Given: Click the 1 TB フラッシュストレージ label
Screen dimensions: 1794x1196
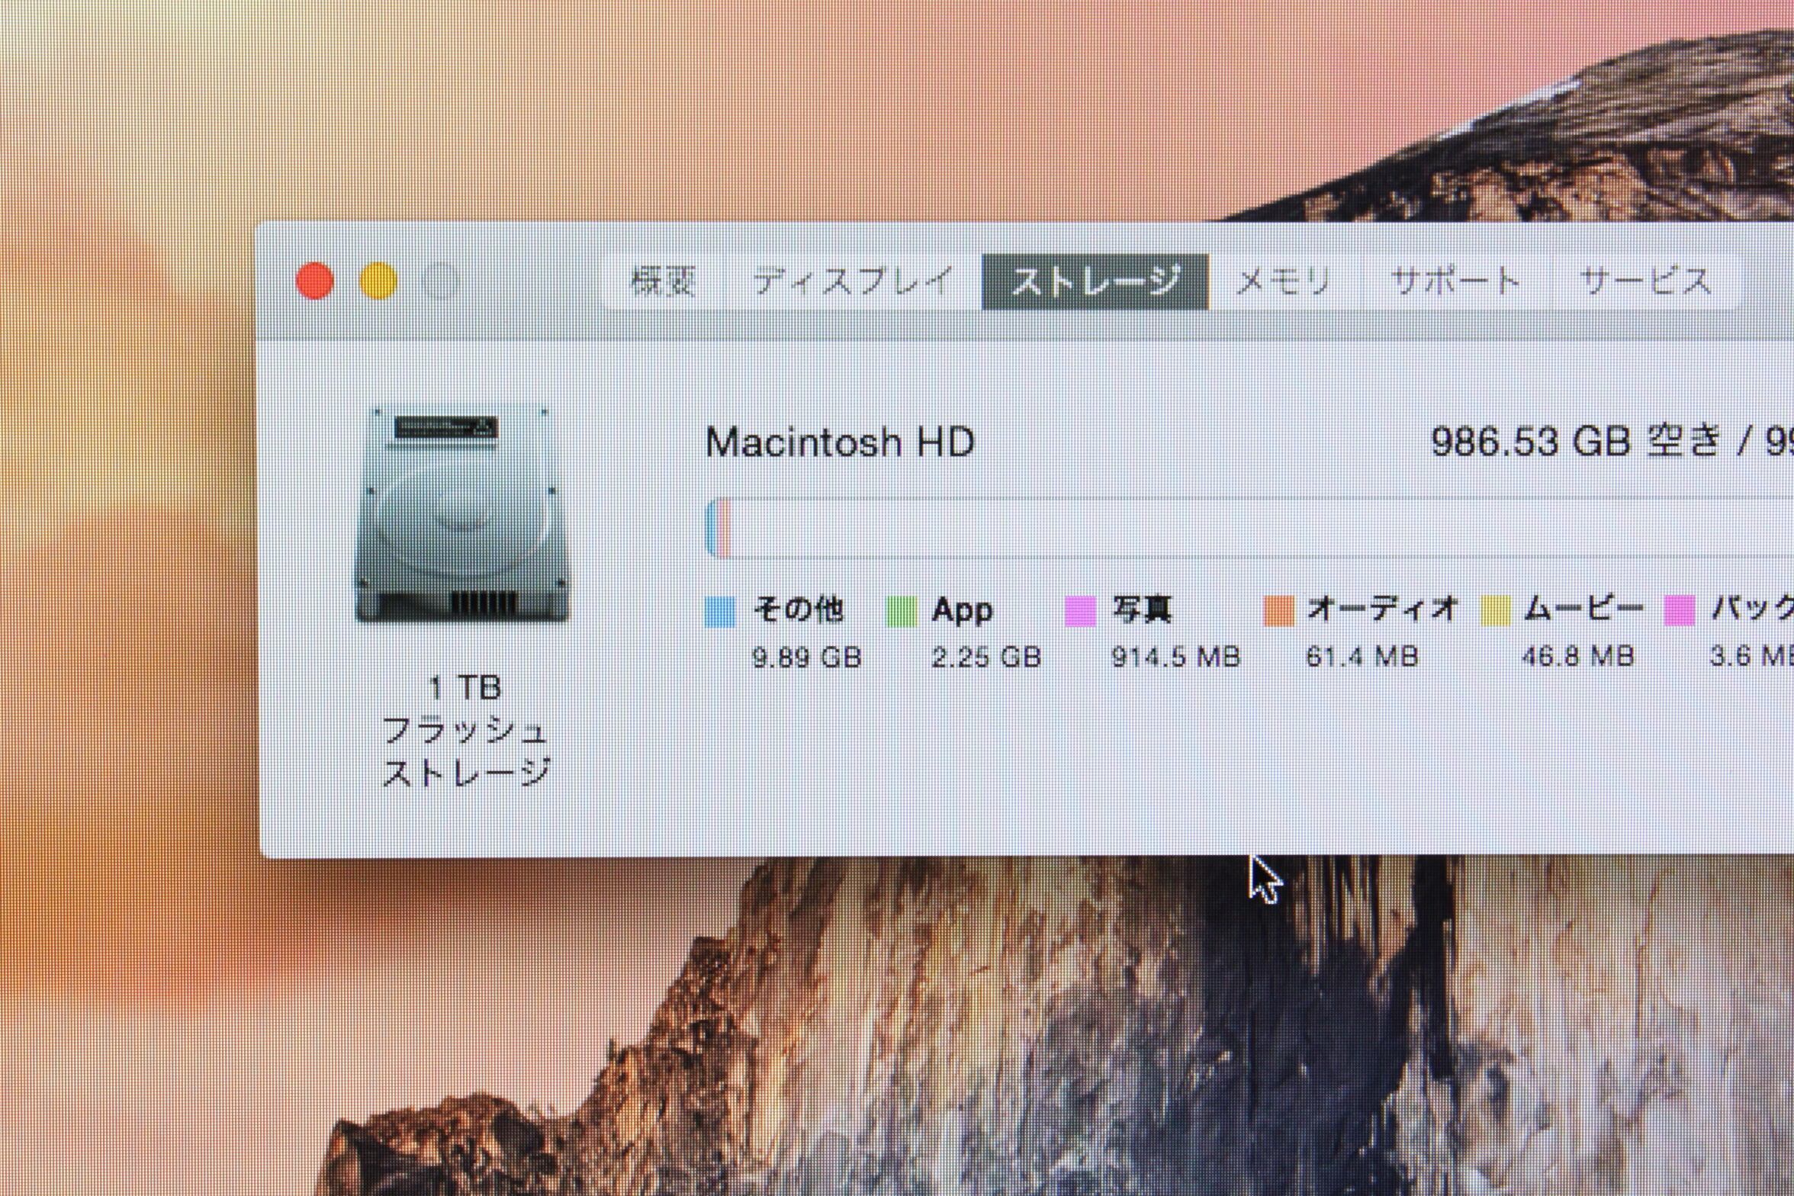Looking at the screenshot, I should 465,731.
